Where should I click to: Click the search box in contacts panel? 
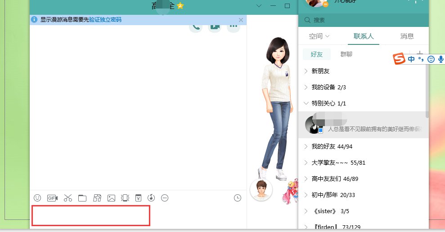tap(363, 20)
